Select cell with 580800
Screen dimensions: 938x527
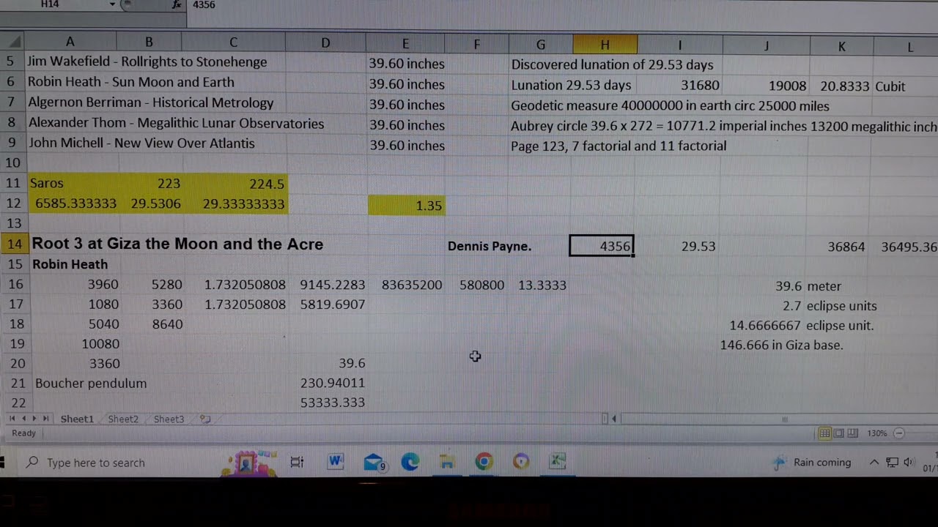(x=477, y=285)
